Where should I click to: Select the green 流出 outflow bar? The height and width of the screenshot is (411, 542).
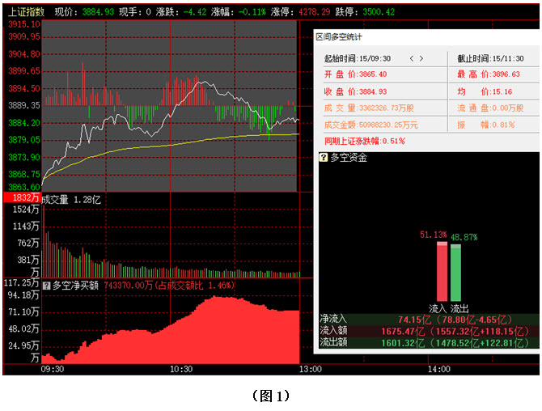pyautogui.click(x=455, y=272)
